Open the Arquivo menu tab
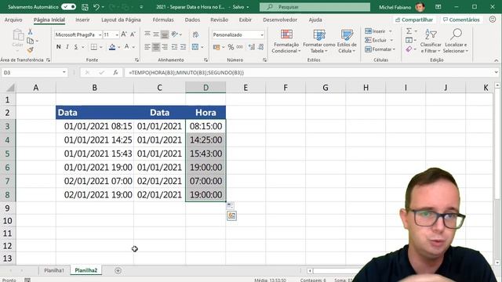The width and height of the screenshot is (502, 282). pyautogui.click(x=13, y=20)
